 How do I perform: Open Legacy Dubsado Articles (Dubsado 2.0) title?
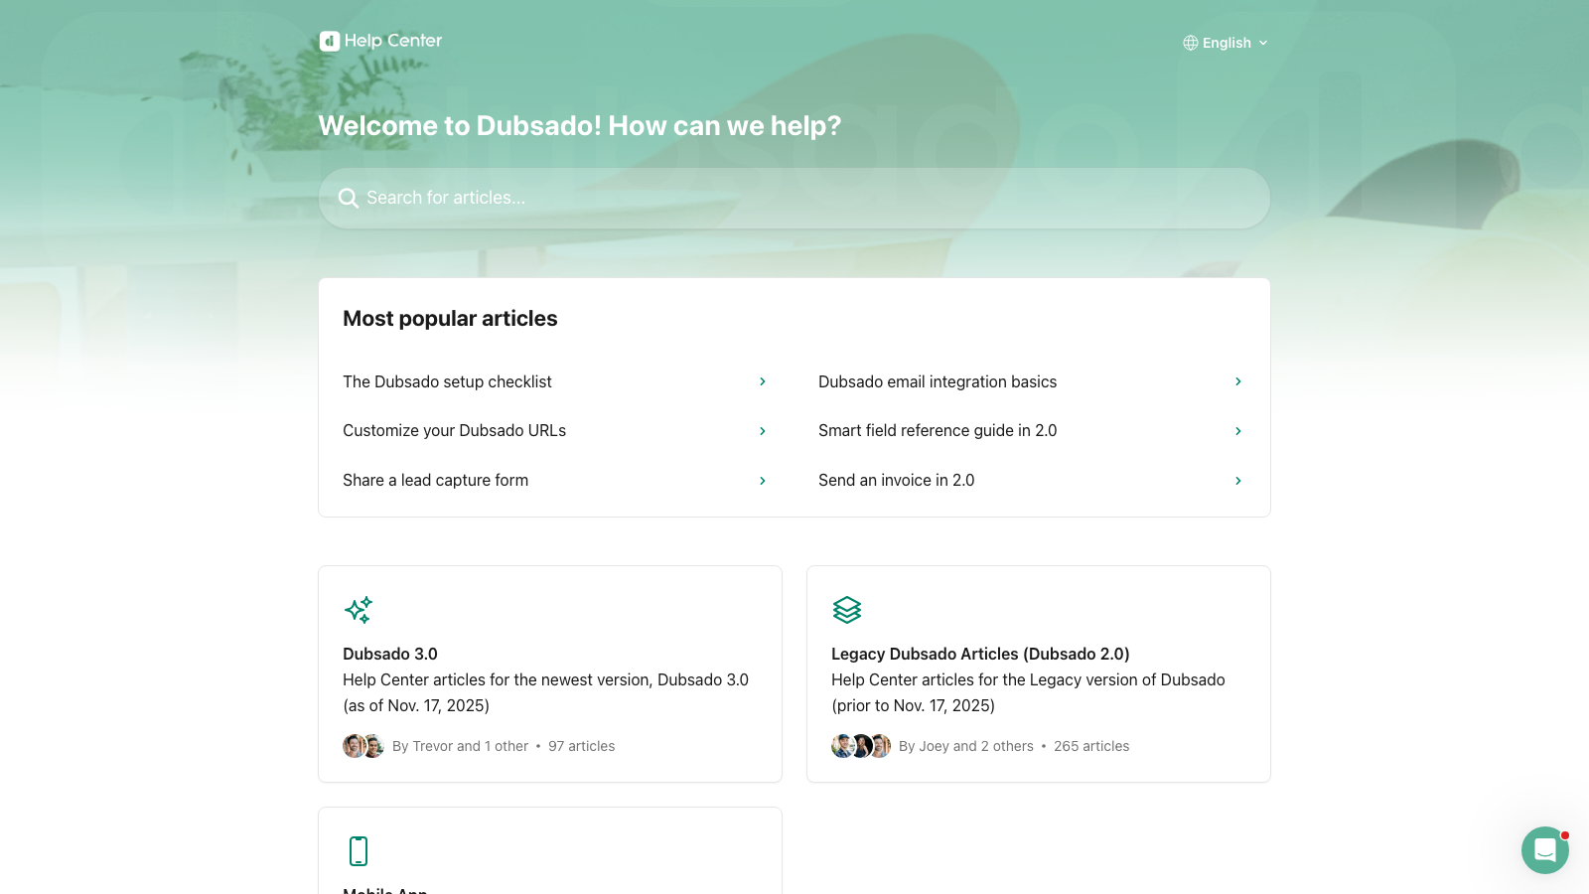click(980, 654)
